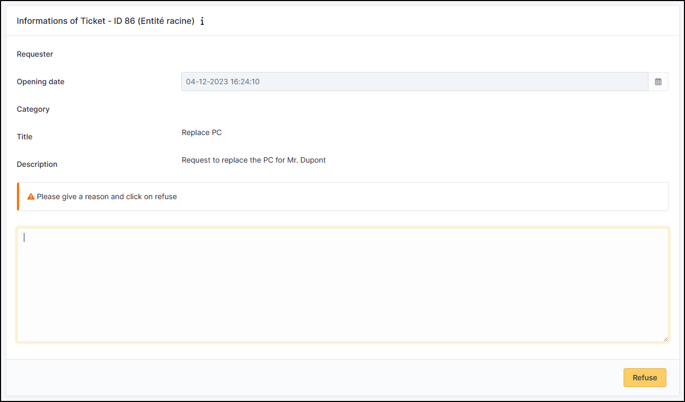685x402 pixels.
Task: Click the time 16:24:10 in date field
Action: [x=245, y=82]
